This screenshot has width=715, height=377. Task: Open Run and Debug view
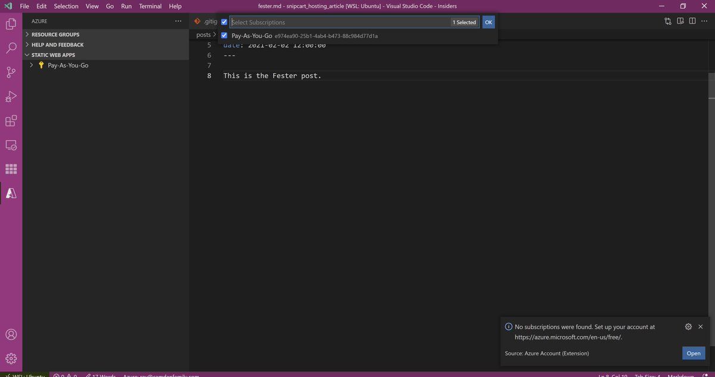[11, 96]
